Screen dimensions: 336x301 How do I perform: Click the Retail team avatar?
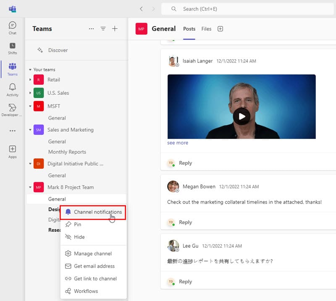(x=39, y=80)
